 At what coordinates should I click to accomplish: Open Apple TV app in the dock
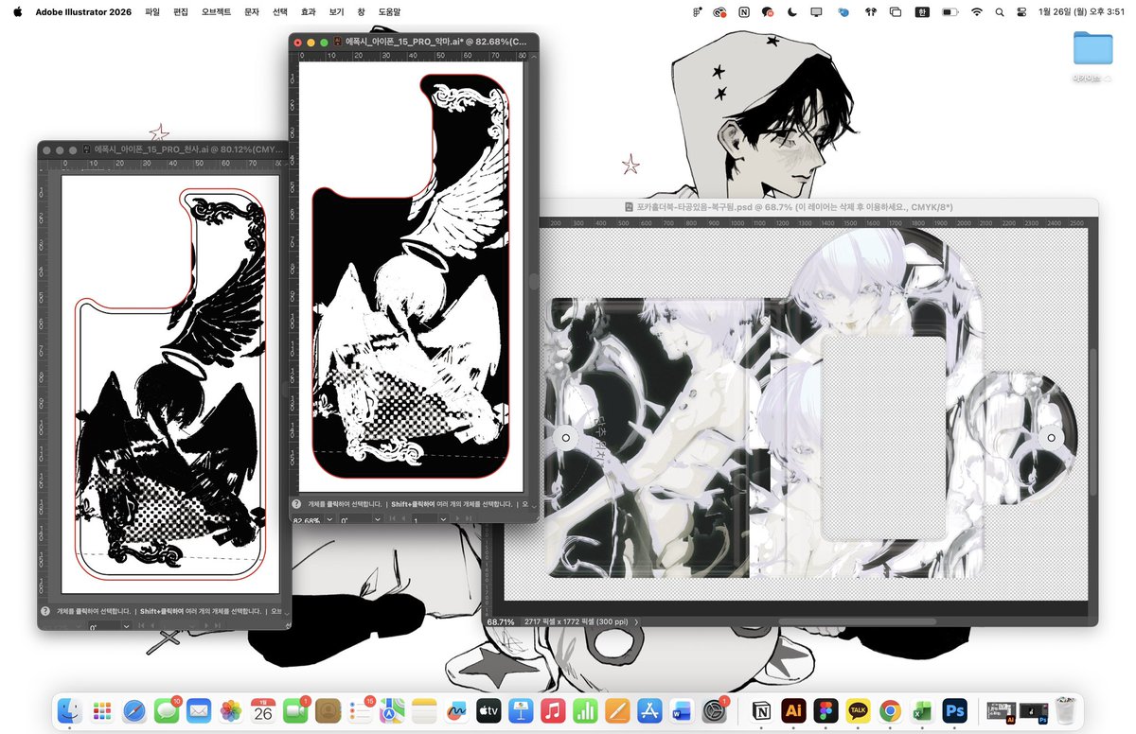488,710
